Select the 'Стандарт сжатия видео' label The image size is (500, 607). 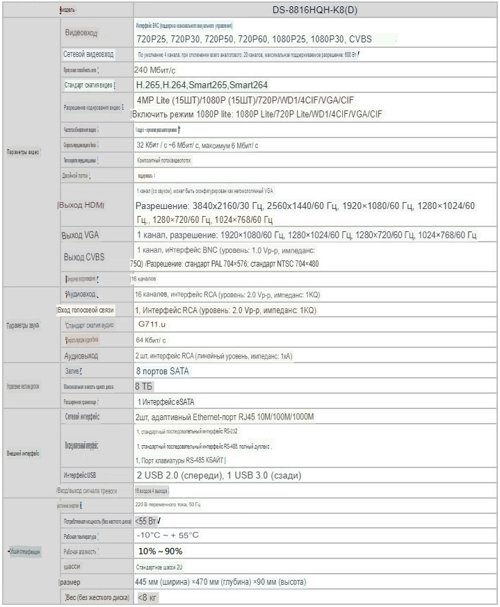point(89,85)
